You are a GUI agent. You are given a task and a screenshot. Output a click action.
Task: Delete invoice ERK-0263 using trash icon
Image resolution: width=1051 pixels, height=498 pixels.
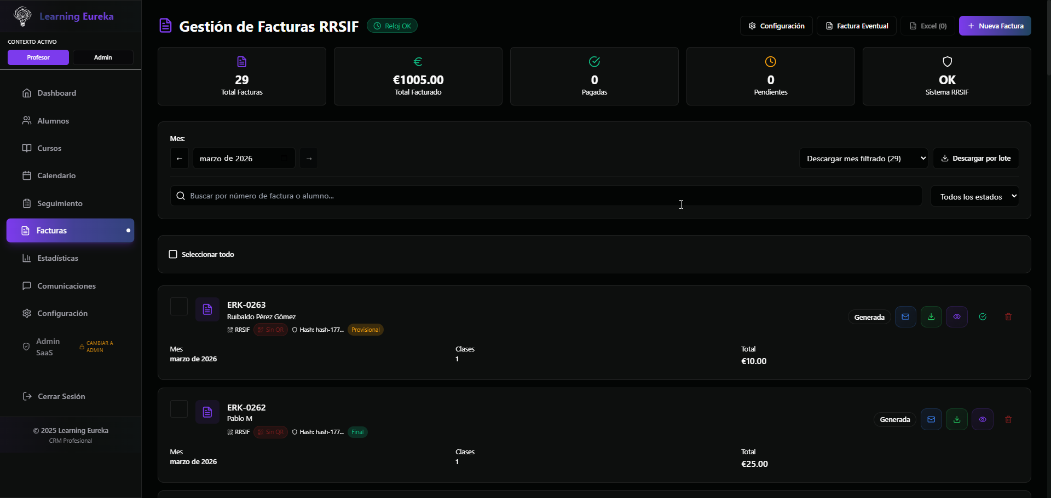coord(1008,317)
